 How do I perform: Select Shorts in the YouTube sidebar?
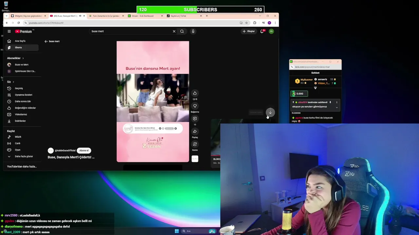tap(22, 48)
